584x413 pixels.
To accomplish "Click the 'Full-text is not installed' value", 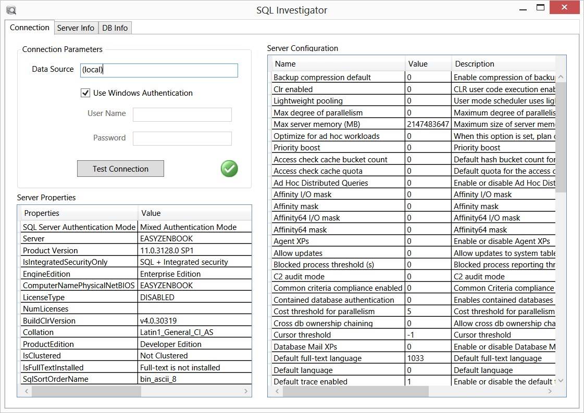I will pyautogui.click(x=195, y=368).
